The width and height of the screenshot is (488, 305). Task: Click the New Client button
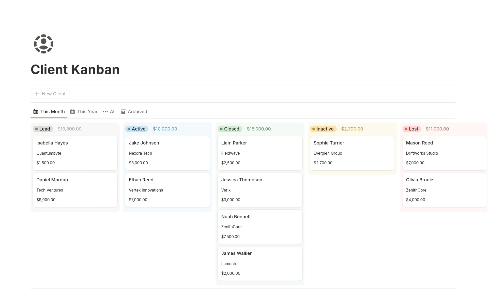click(x=50, y=94)
